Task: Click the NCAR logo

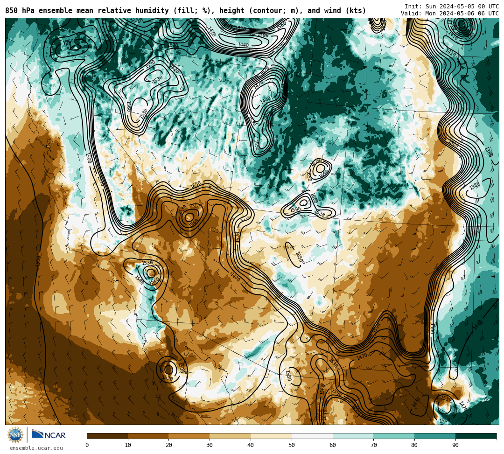Action: [x=49, y=435]
